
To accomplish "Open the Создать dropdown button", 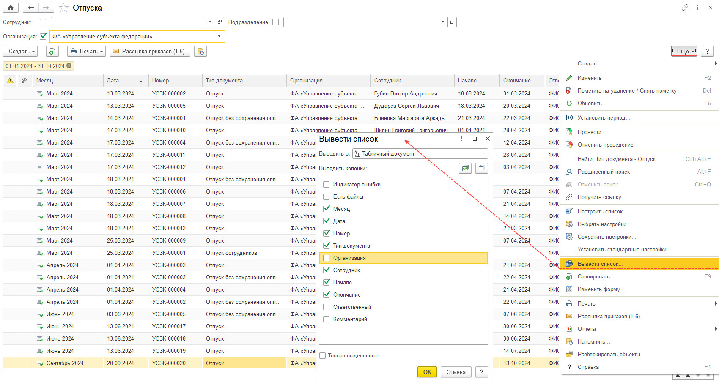I will (20, 52).
